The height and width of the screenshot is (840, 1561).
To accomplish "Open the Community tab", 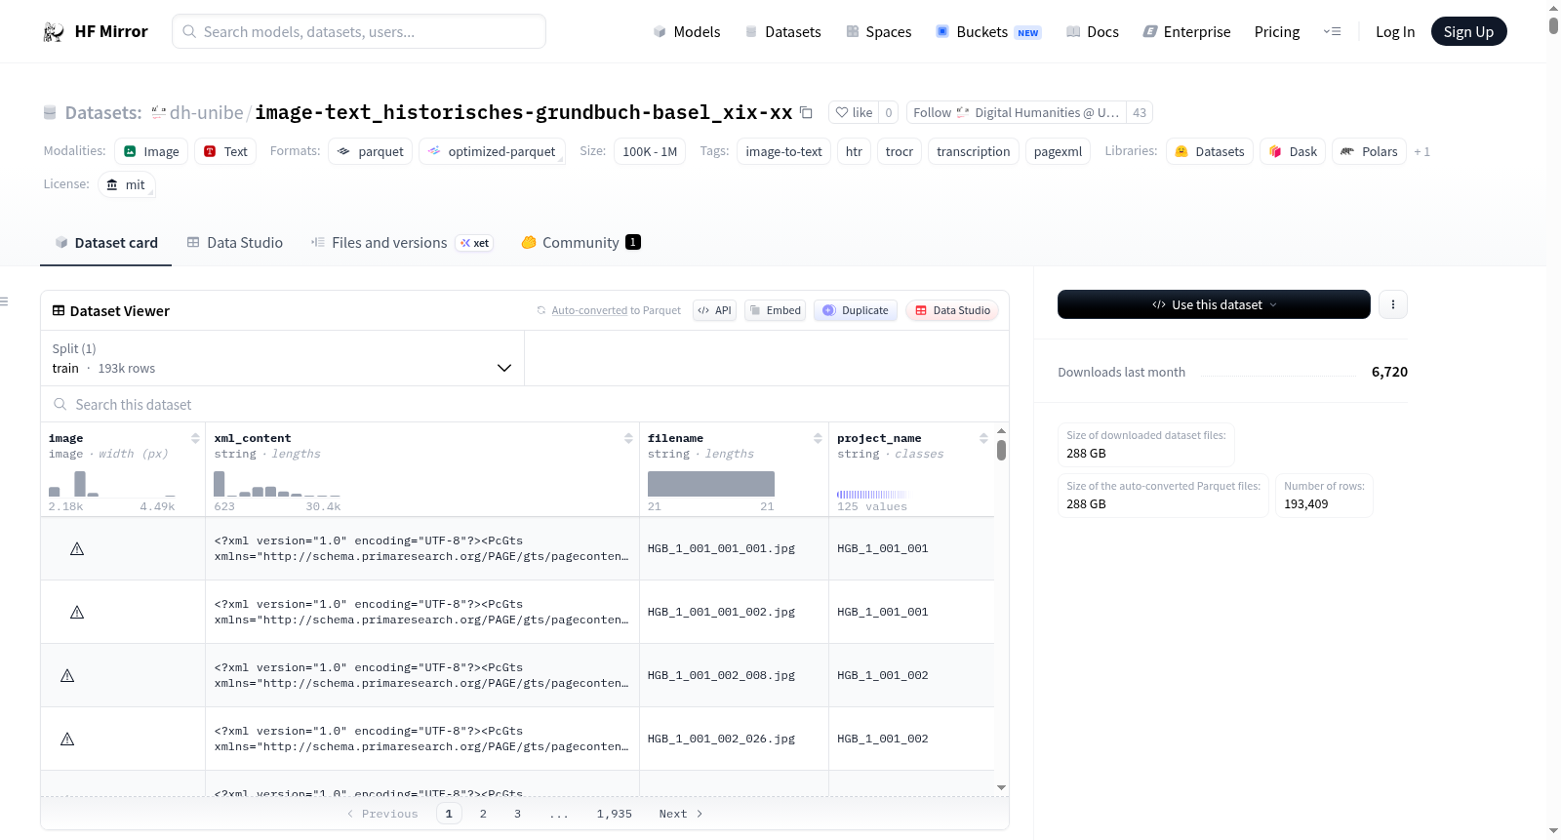I will (580, 242).
